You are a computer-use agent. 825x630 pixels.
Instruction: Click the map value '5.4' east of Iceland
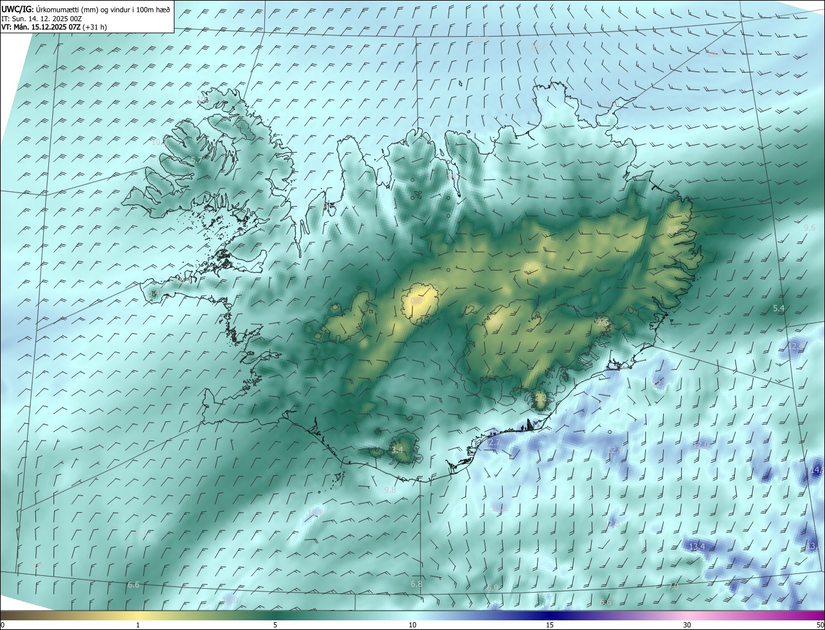coord(779,309)
